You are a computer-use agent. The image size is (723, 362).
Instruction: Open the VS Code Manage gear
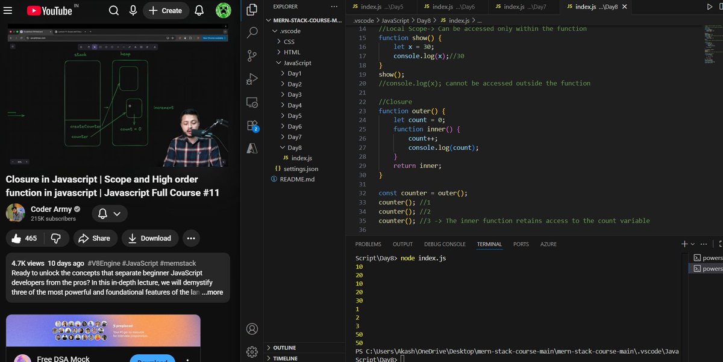(x=252, y=352)
